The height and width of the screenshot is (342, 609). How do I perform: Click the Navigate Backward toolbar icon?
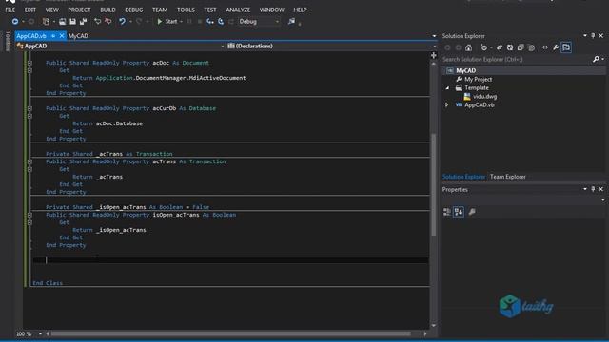point(15,22)
